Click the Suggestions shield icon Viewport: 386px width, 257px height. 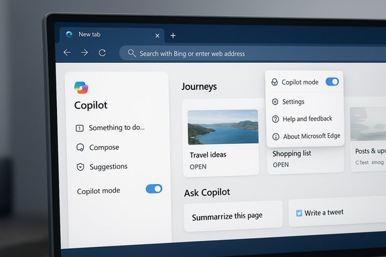(x=80, y=167)
